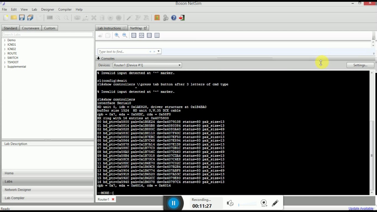Go to the Home section

point(47,173)
